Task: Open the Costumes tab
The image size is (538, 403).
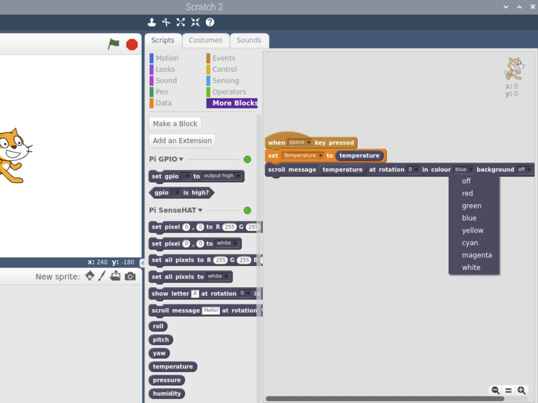Action: tap(205, 40)
